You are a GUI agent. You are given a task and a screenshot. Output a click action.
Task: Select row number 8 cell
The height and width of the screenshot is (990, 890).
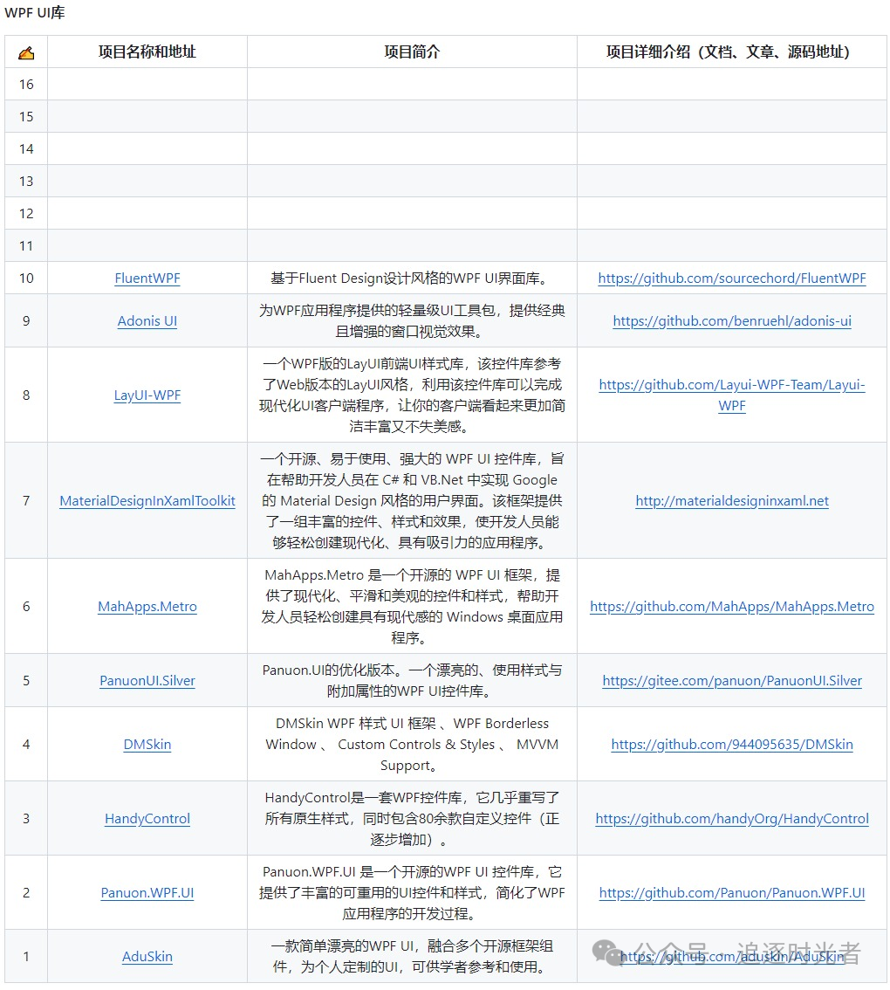tap(26, 395)
